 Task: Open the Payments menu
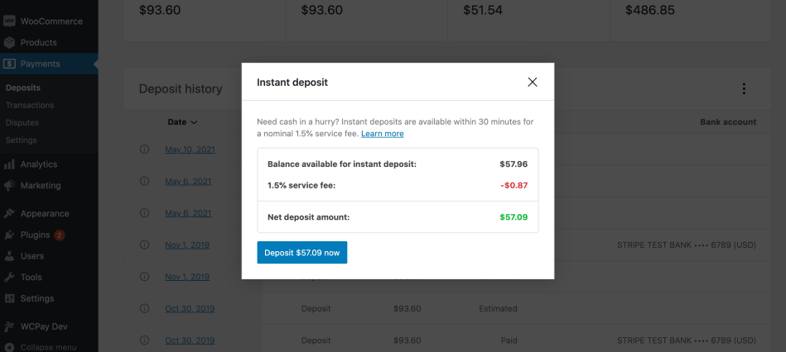tap(40, 64)
